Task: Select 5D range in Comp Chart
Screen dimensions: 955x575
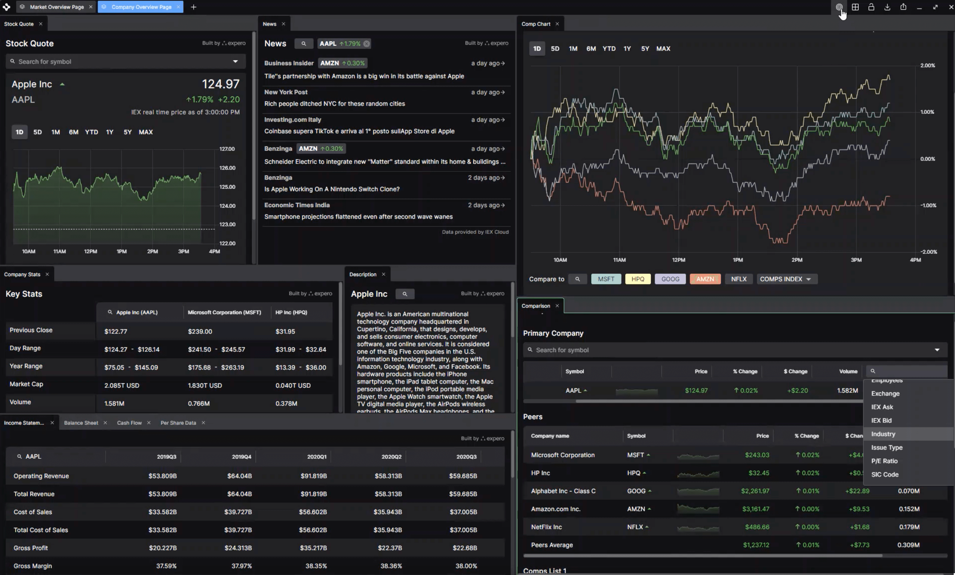Action: tap(555, 49)
